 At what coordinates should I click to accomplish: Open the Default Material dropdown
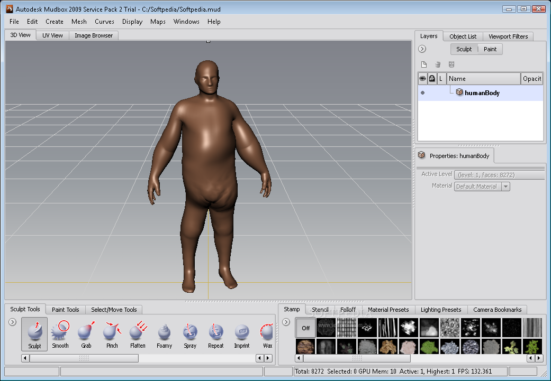pos(505,187)
